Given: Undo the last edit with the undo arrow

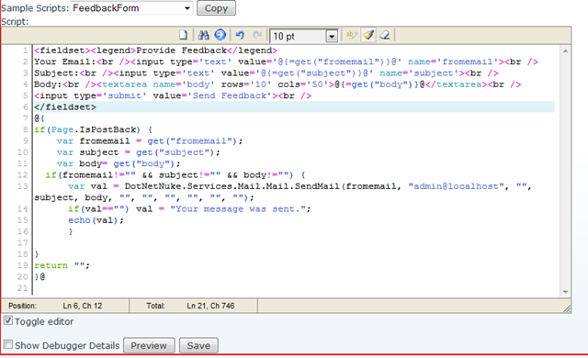Looking at the screenshot, I should pyautogui.click(x=240, y=35).
